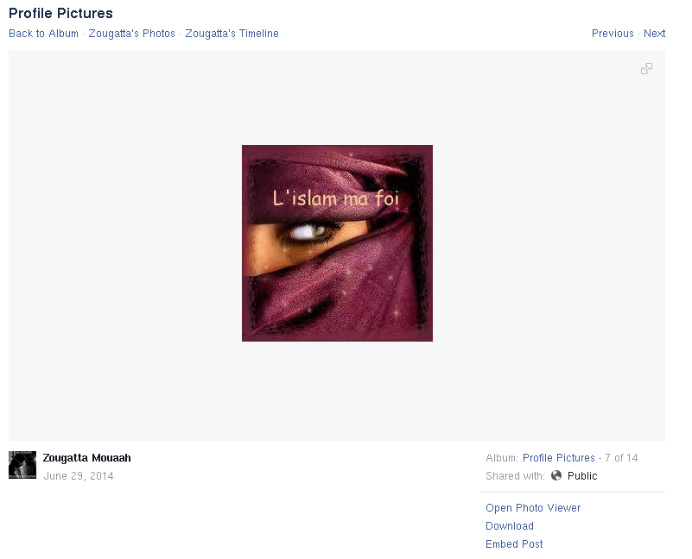Click the Shared with label
Viewport: 692px width, 559px height.
(515, 475)
